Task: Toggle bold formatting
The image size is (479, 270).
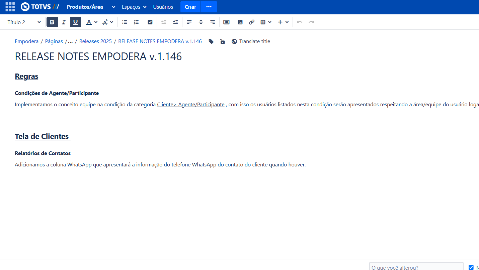Action: pyautogui.click(x=52, y=22)
